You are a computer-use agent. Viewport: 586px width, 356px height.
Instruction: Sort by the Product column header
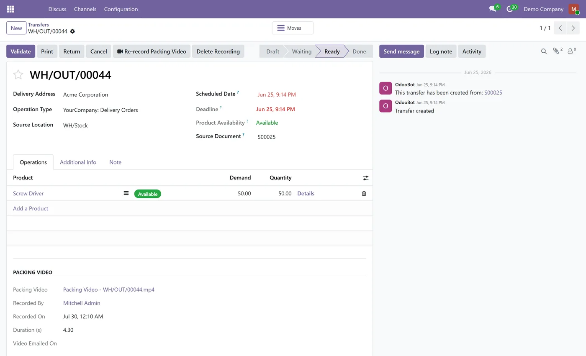tap(23, 178)
